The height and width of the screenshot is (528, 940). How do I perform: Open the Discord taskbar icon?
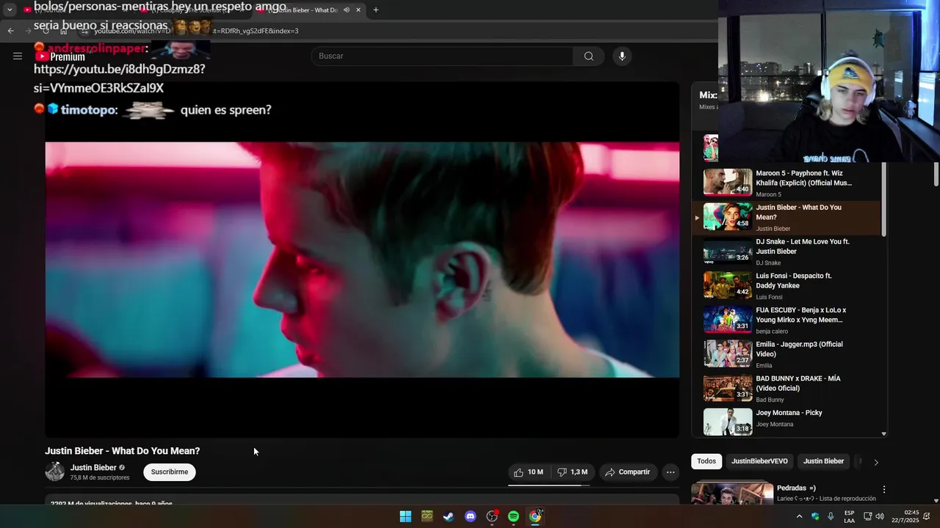coord(471,516)
